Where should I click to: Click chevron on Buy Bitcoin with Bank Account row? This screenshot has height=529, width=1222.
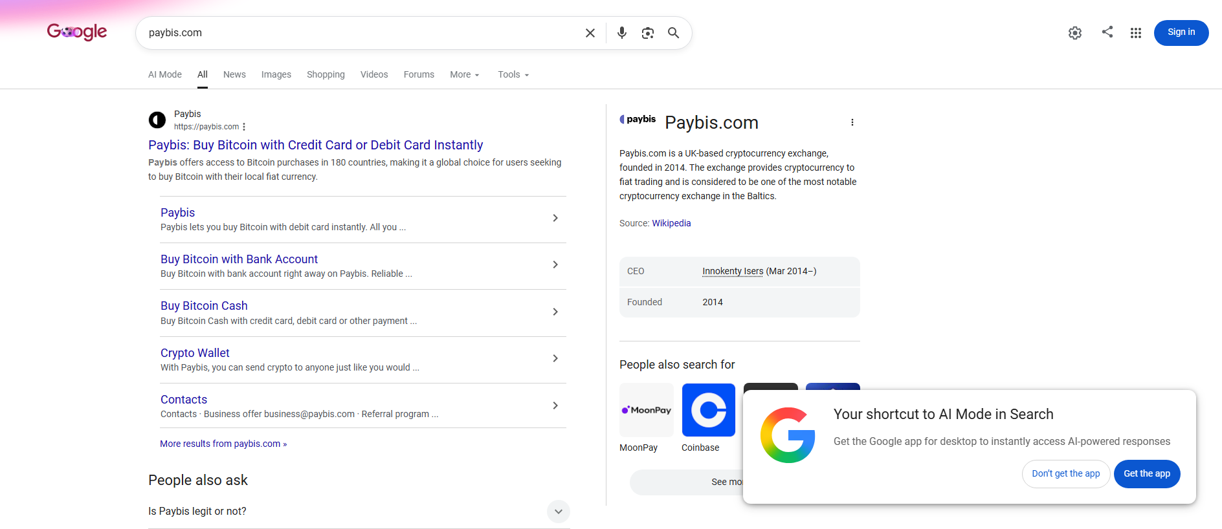pyautogui.click(x=555, y=264)
